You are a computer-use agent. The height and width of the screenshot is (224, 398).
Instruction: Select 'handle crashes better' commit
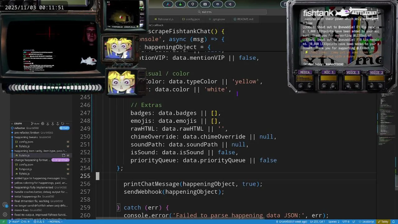pyautogui.click(x=40, y=192)
